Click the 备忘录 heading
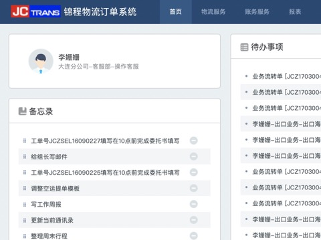 pyautogui.click(x=41, y=111)
